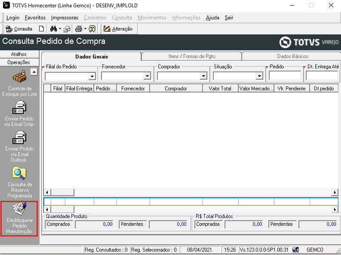The width and height of the screenshot is (341, 255).
Task: Click upper grid scroll left arrow
Action: pyautogui.click(x=47, y=192)
